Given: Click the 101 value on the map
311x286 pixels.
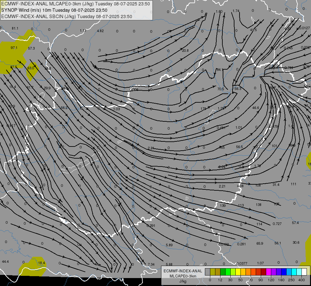Looking at the screenshot, I should (x=274, y=146).
